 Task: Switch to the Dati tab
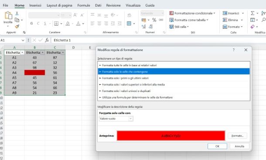click(98, 5)
